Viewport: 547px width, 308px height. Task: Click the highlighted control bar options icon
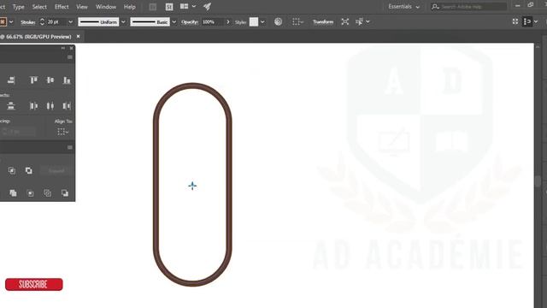coord(527,21)
